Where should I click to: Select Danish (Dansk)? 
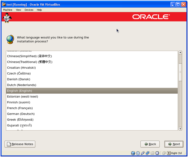(92, 79)
